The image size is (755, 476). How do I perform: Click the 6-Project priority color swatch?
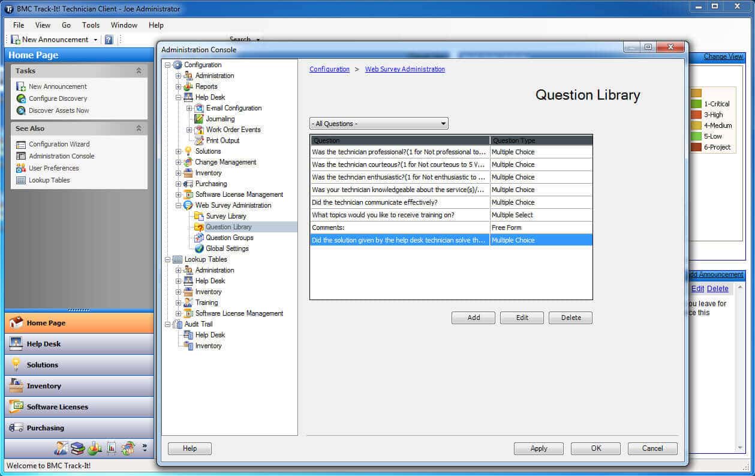point(696,147)
